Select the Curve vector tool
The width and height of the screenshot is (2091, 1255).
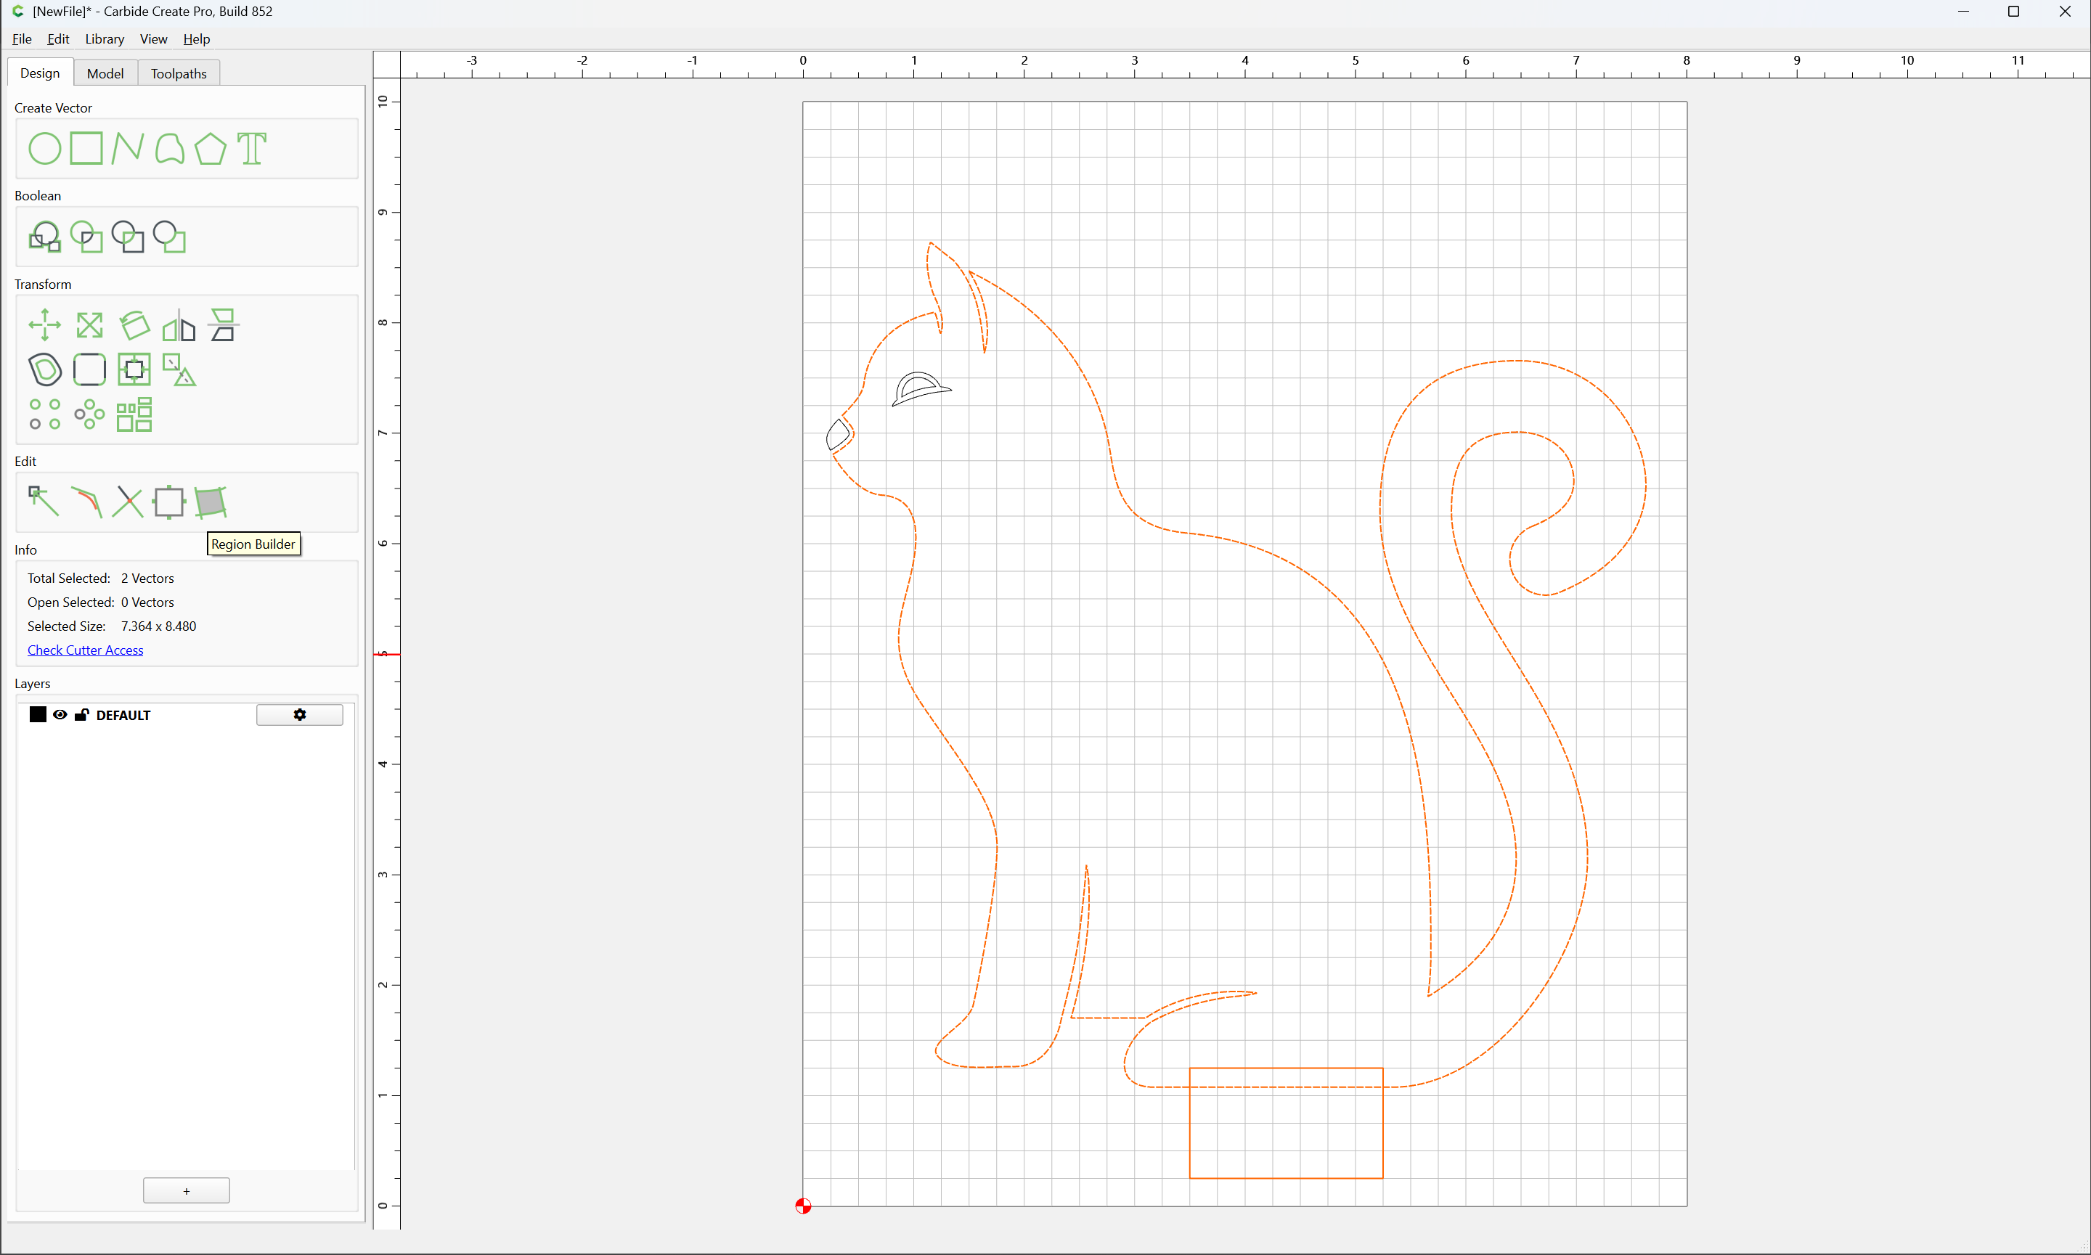pyautogui.click(x=169, y=149)
